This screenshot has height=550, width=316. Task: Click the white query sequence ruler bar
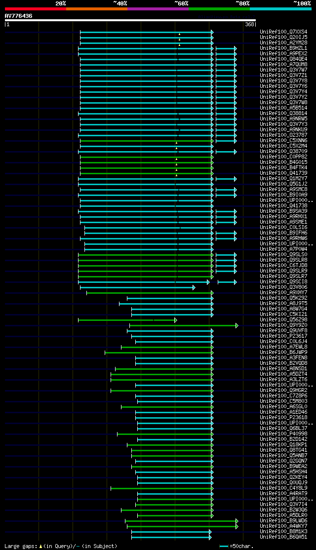tap(130, 20)
